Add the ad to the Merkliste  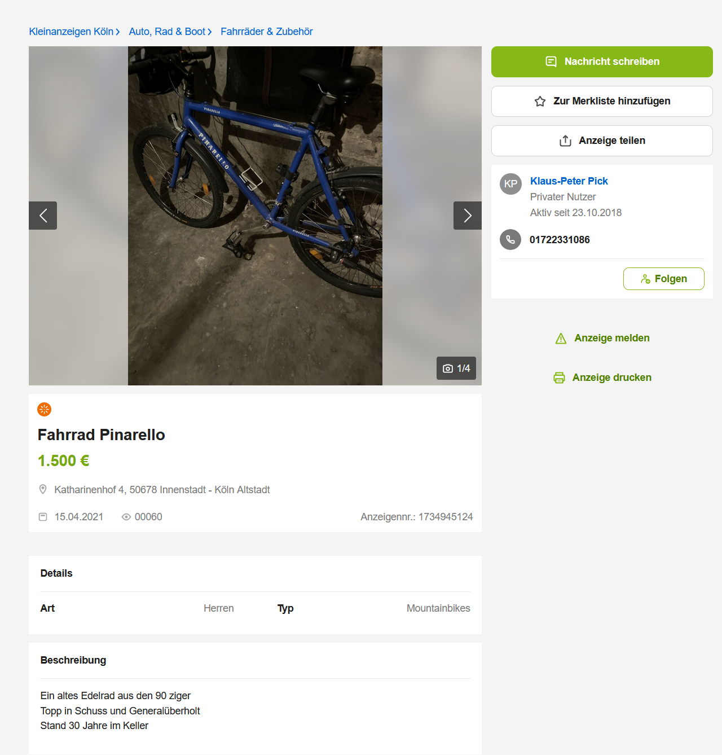pyautogui.click(x=602, y=101)
